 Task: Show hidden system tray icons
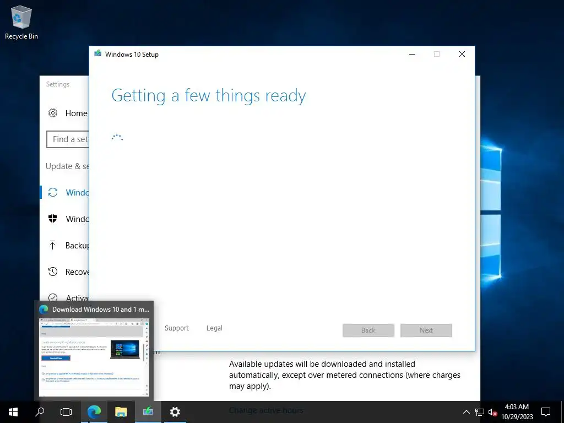[x=466, y=412]
